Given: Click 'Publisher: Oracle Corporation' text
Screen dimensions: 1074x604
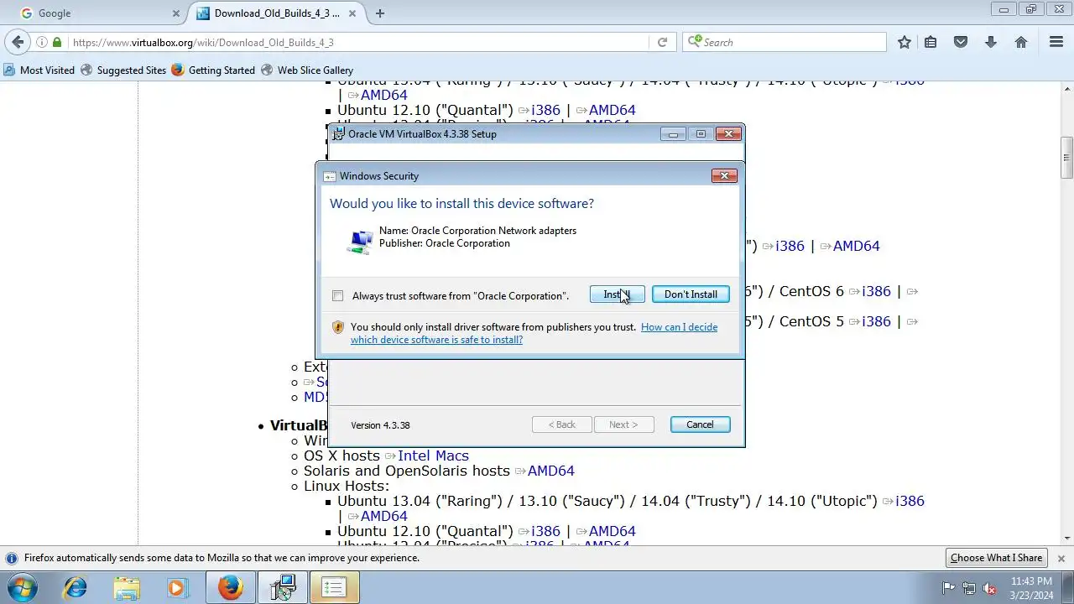Looking at the screenshot, I should tap(445, 243).
